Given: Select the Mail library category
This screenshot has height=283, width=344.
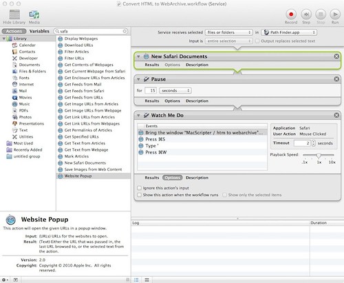Looking at the screenshot, I should tap(23, 91).
